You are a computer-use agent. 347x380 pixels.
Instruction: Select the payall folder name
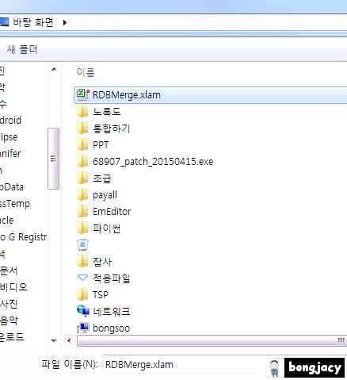coord(105,195)
